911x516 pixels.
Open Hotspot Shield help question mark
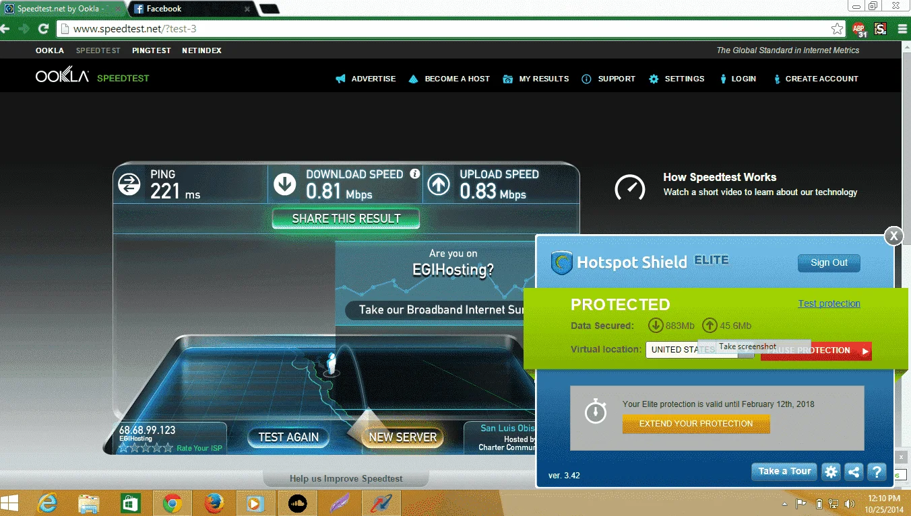click(876, 472)
